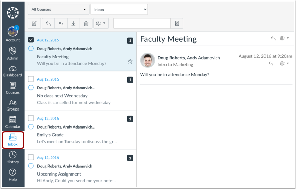Open gear options under the 9:20am timestamp
The width and height of the screenshot is (296, 189).
284,63
